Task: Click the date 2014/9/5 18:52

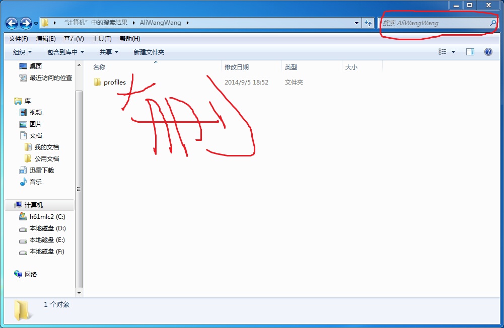Action: click(246, 82)
